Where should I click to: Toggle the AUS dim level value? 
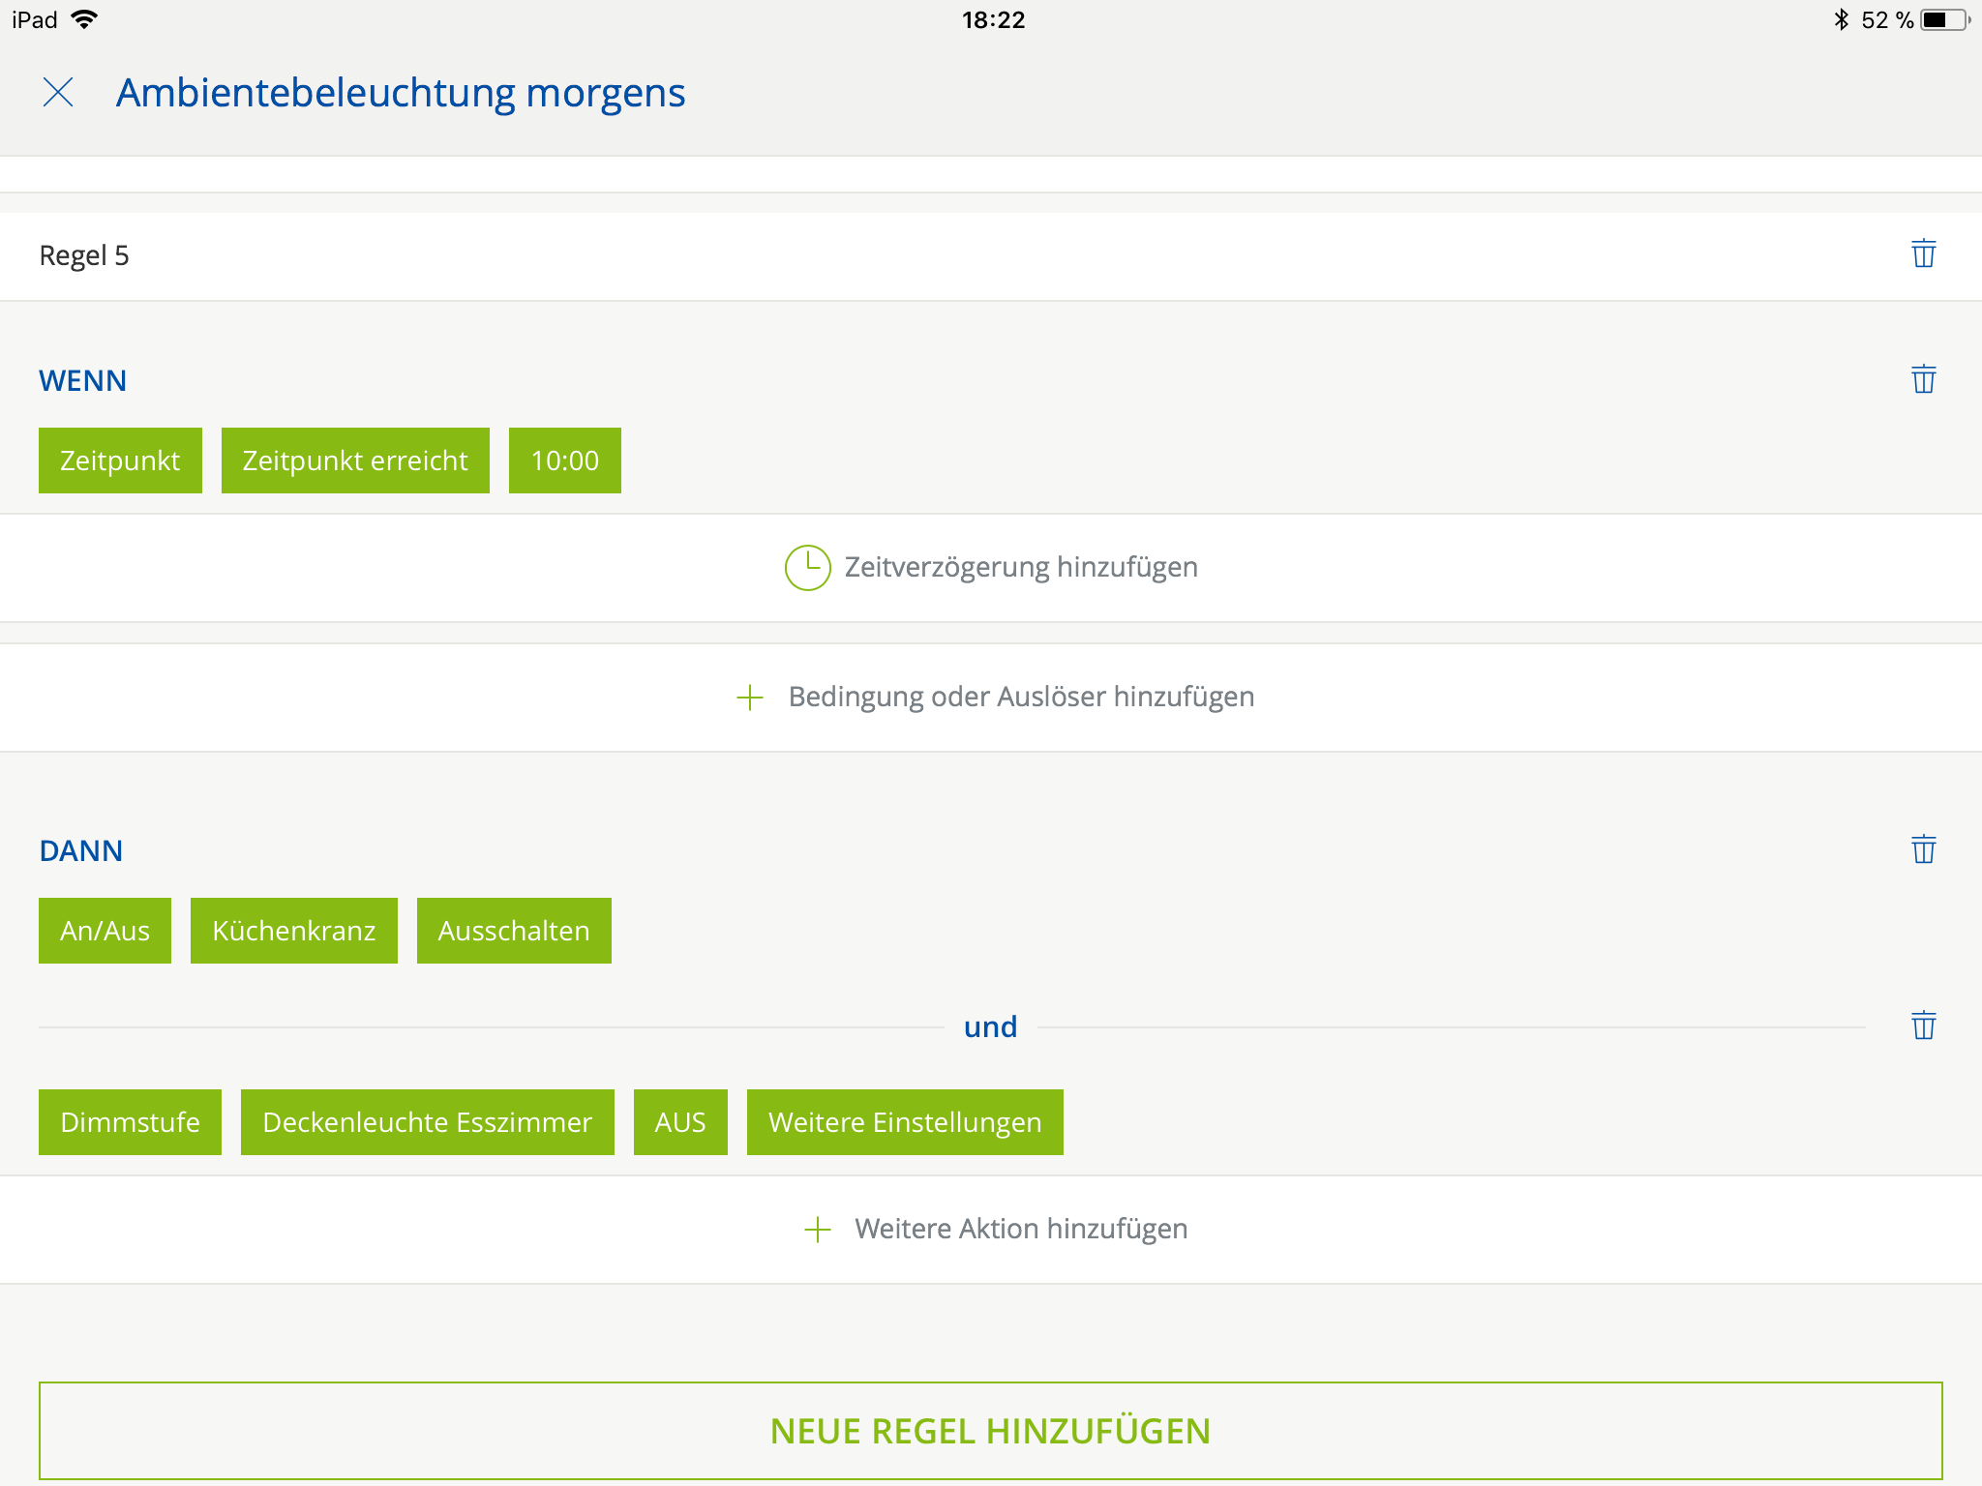click(680, 1122)
